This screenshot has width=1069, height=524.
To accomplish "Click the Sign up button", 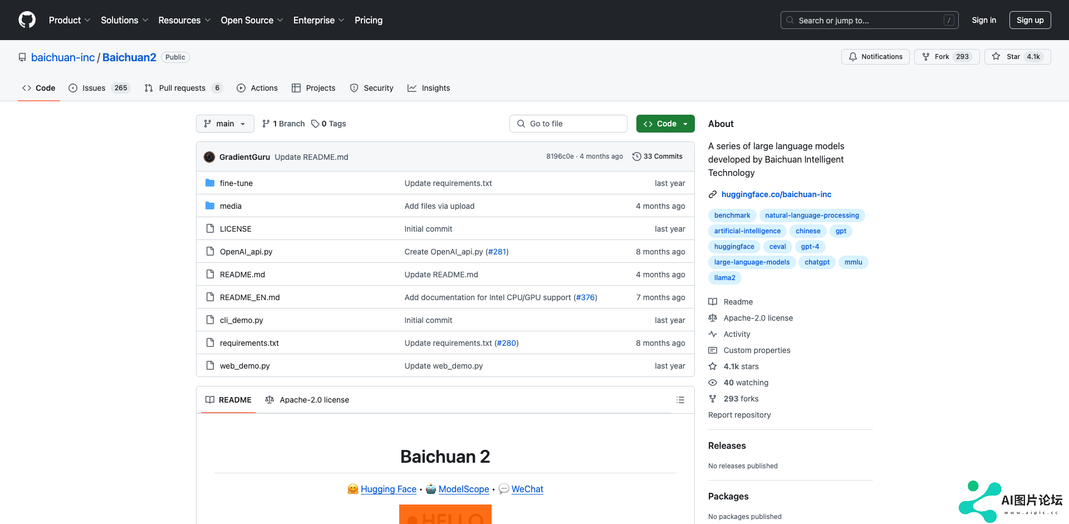I will [x=1030, y=20].
